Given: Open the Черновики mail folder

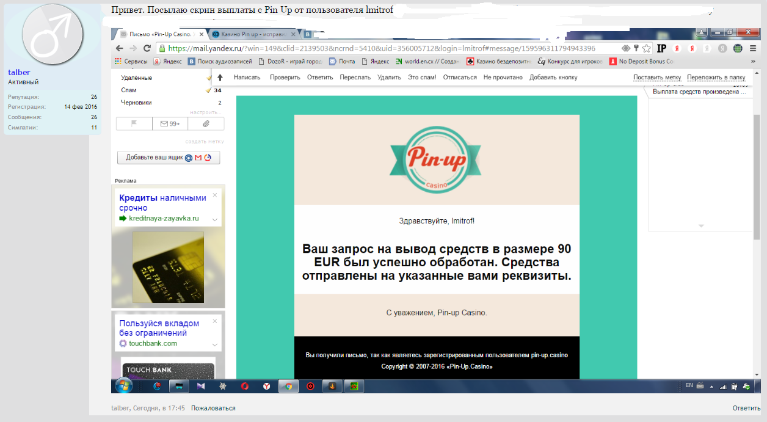Looking at the screenshot, I should point(136,103).
